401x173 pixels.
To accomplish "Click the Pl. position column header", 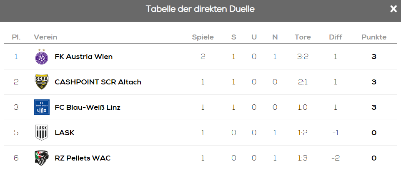I will point(16,37).
